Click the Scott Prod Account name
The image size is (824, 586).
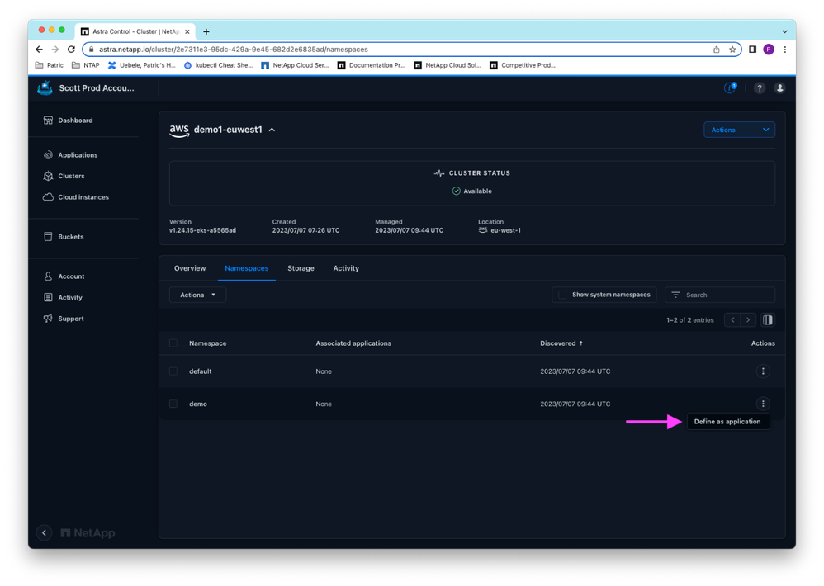[96, 88]
